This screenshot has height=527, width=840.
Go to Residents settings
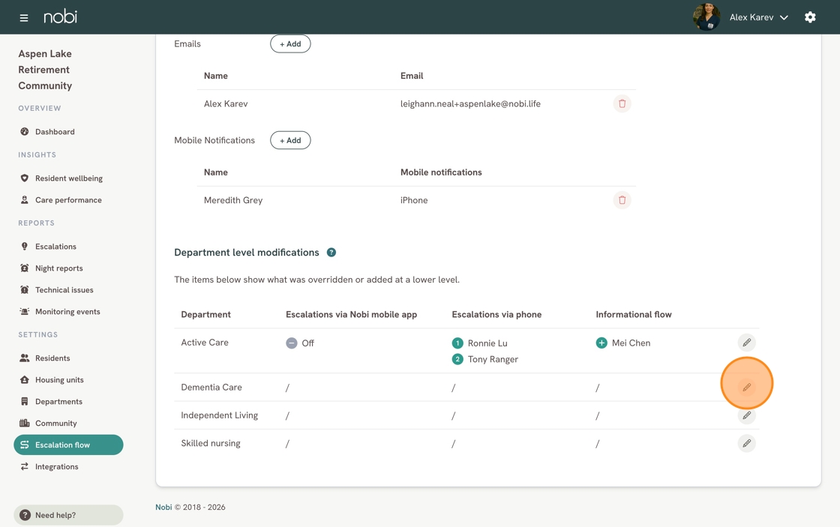pos(68,358)
